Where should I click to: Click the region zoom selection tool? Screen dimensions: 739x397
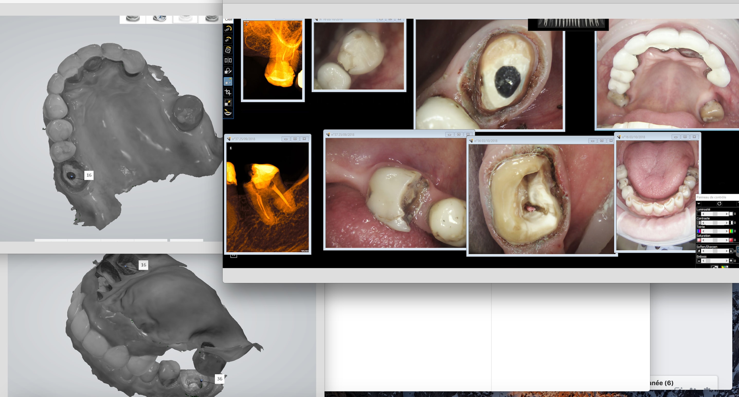click(x=228, y=102)
